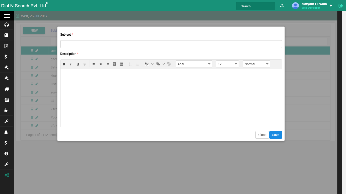Image resolution: width=346 pixels, height=194 pixels.
Task: Toggle italic text formatting
Action: 71,64
